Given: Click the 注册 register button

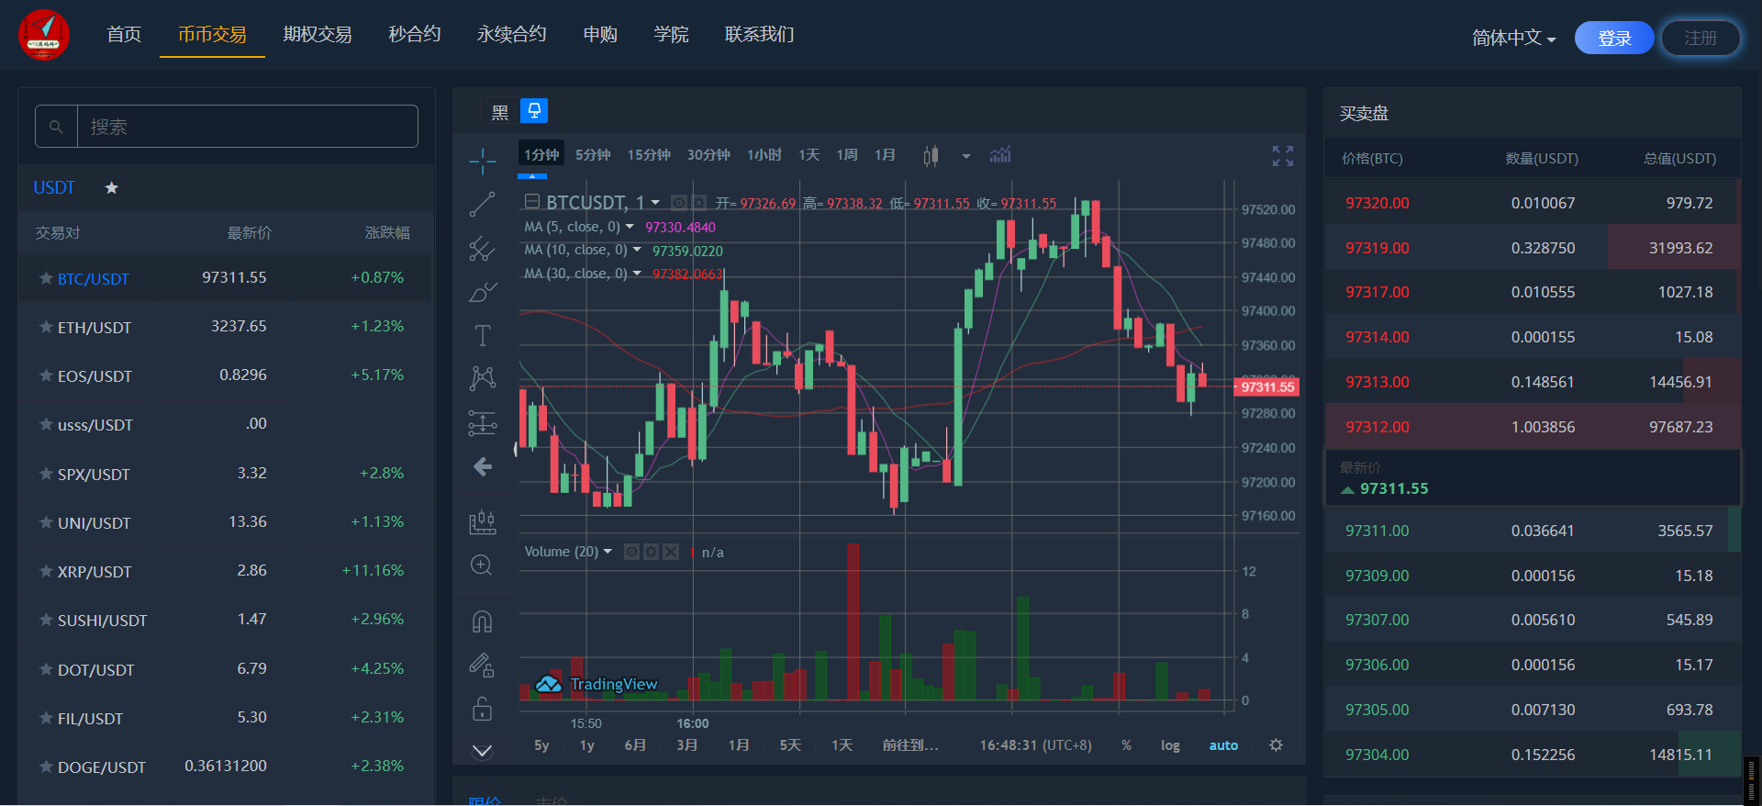Looking at the screenshot, I should (1701, 38).
